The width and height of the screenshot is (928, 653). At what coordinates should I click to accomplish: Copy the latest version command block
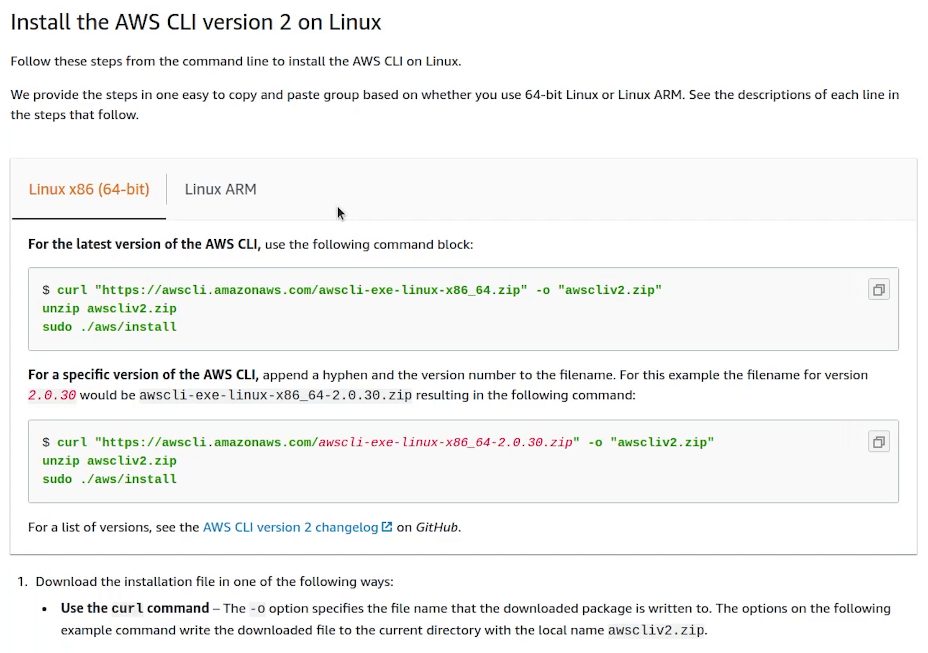879,289
